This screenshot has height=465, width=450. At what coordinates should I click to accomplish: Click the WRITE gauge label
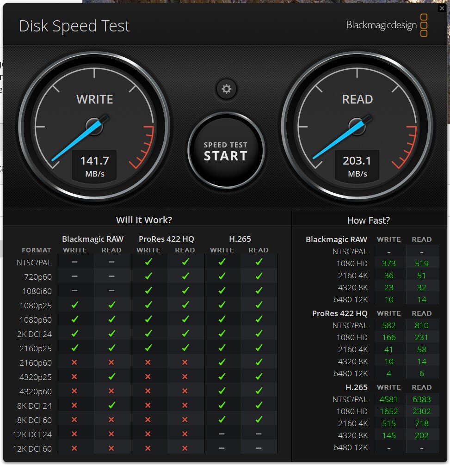95,99
